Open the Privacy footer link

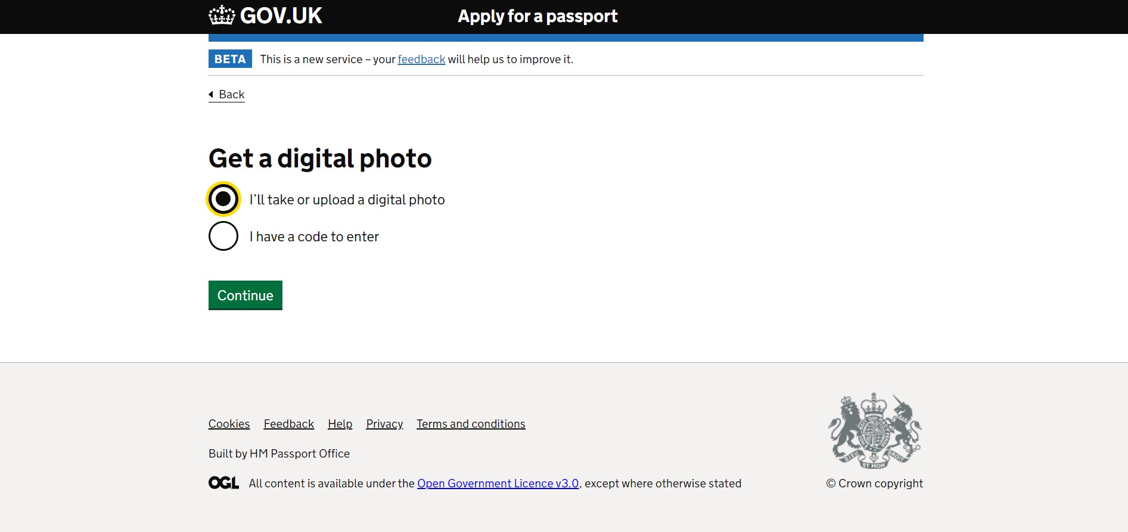pos(384,424)
